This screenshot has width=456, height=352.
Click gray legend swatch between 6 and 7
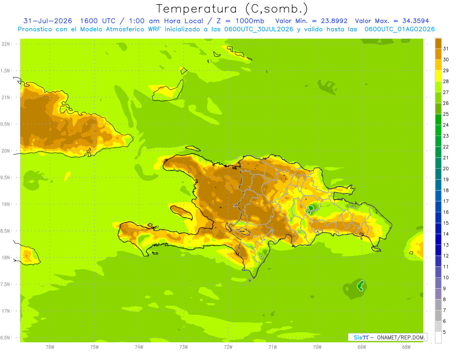(438, 316)
